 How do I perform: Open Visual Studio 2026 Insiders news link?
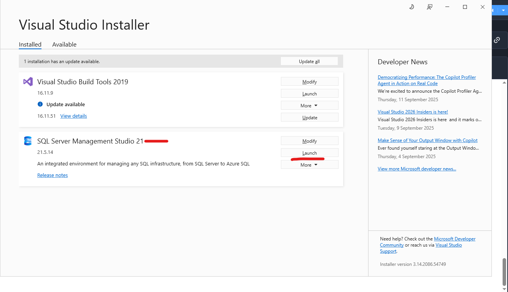click(x=413, y=112)
